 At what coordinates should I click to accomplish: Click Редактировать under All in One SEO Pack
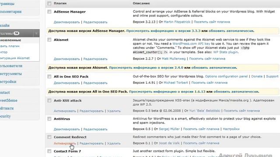95,83
